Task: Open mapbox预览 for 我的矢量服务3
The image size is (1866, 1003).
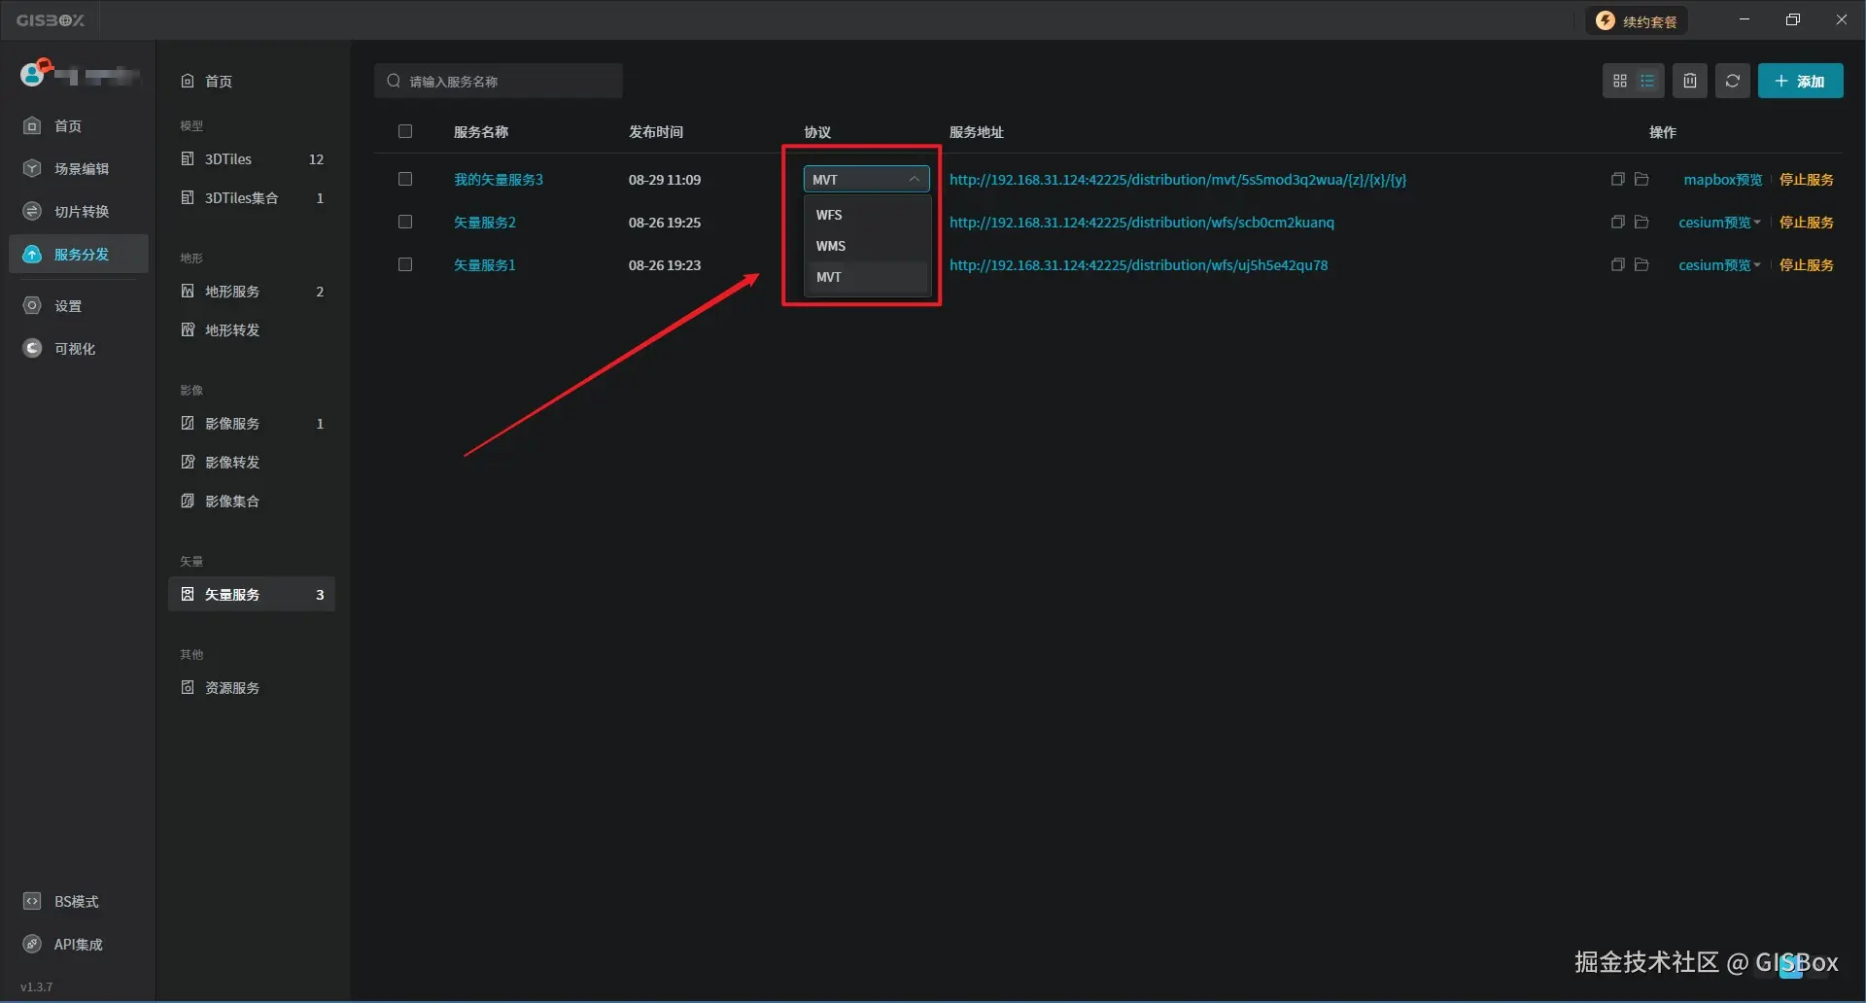Action: coord(1722,180)
